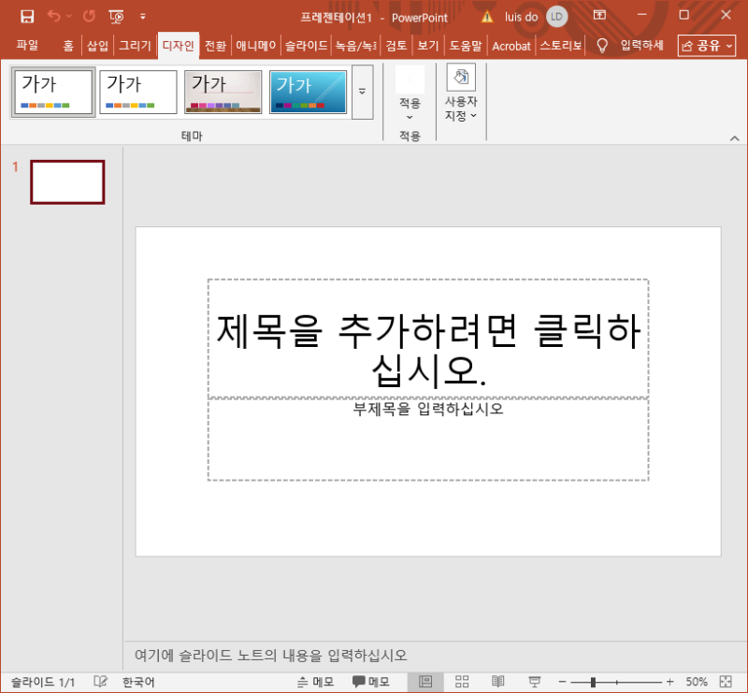Click the 공유 share button
748x693 pixels.
point(707,46)
